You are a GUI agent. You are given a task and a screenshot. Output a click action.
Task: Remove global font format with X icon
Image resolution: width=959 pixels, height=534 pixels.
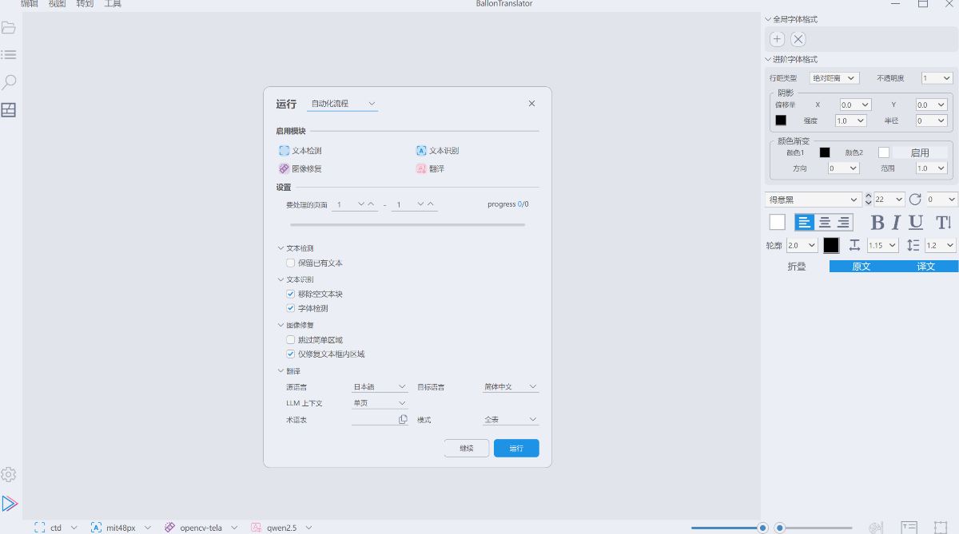[x=798, y=39]
